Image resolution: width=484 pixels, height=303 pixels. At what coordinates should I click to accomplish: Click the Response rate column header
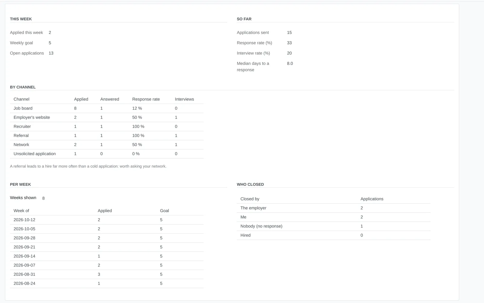tap(146, 99)
